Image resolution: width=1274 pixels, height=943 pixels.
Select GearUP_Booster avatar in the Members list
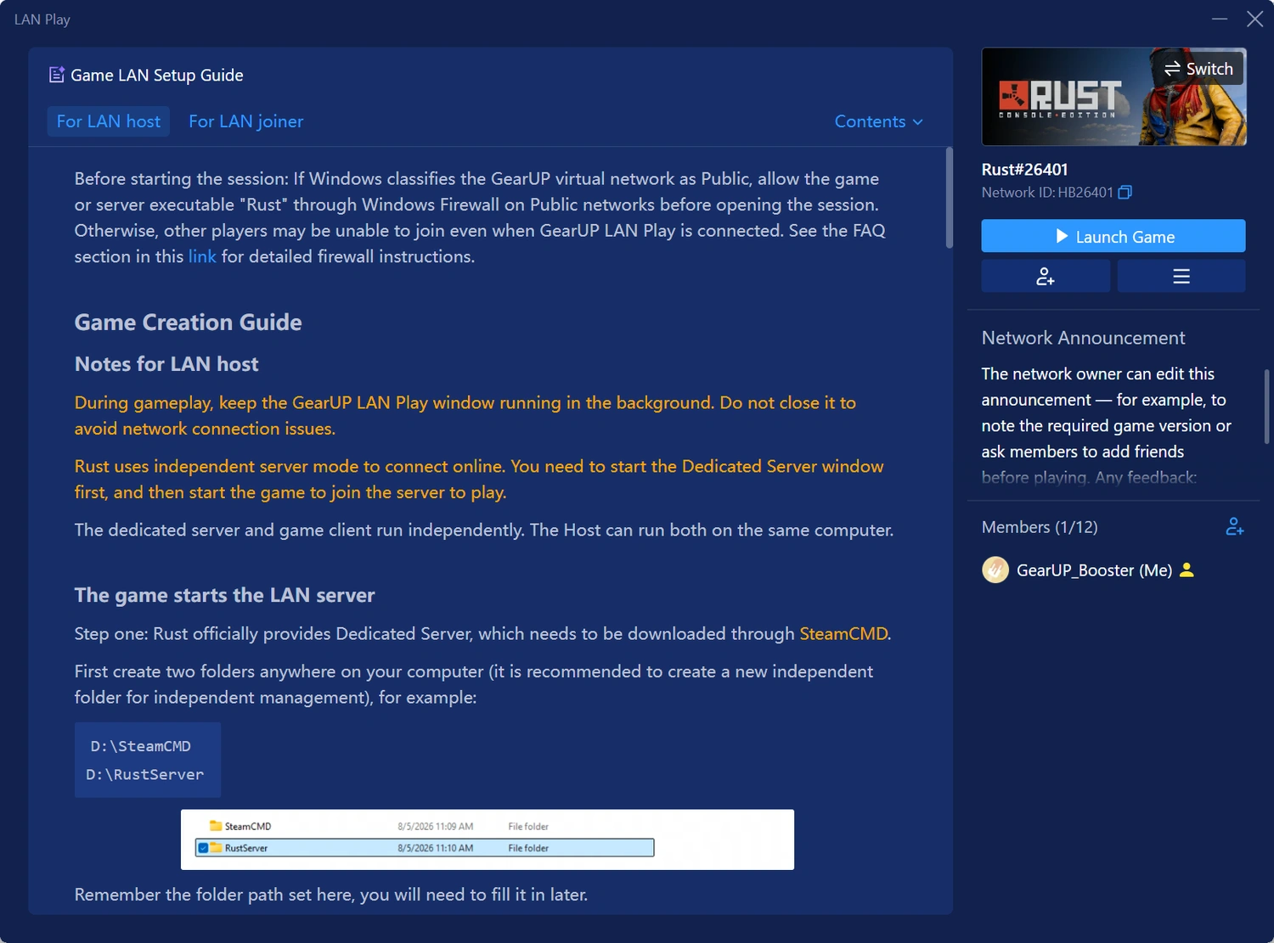[x=995, y=570]
